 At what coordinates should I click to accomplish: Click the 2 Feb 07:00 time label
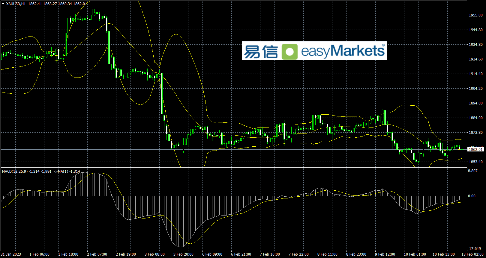tap(97, 254)
